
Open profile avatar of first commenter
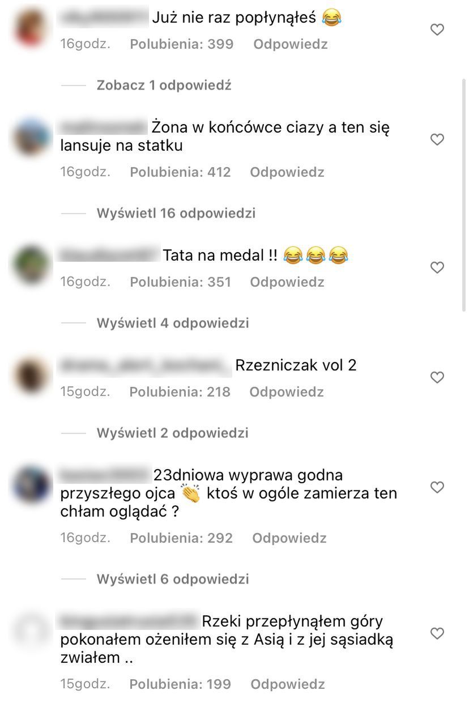tap(31, 28)
